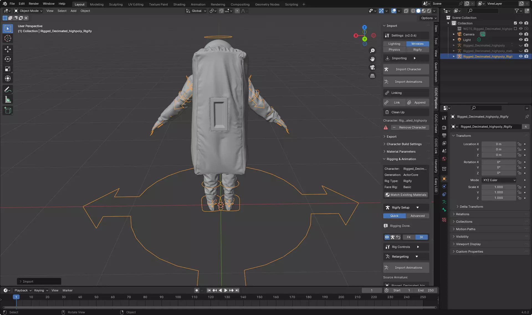Open rotation Mode XYZ Euler dropdown
532x315 pixels.
[499, 180]
